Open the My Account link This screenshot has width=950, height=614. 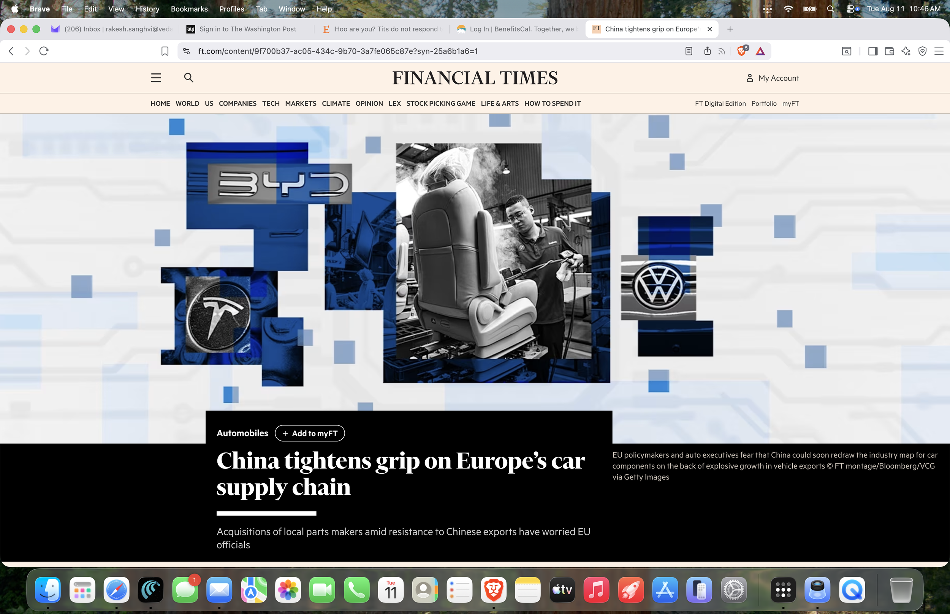pos(772,78)
